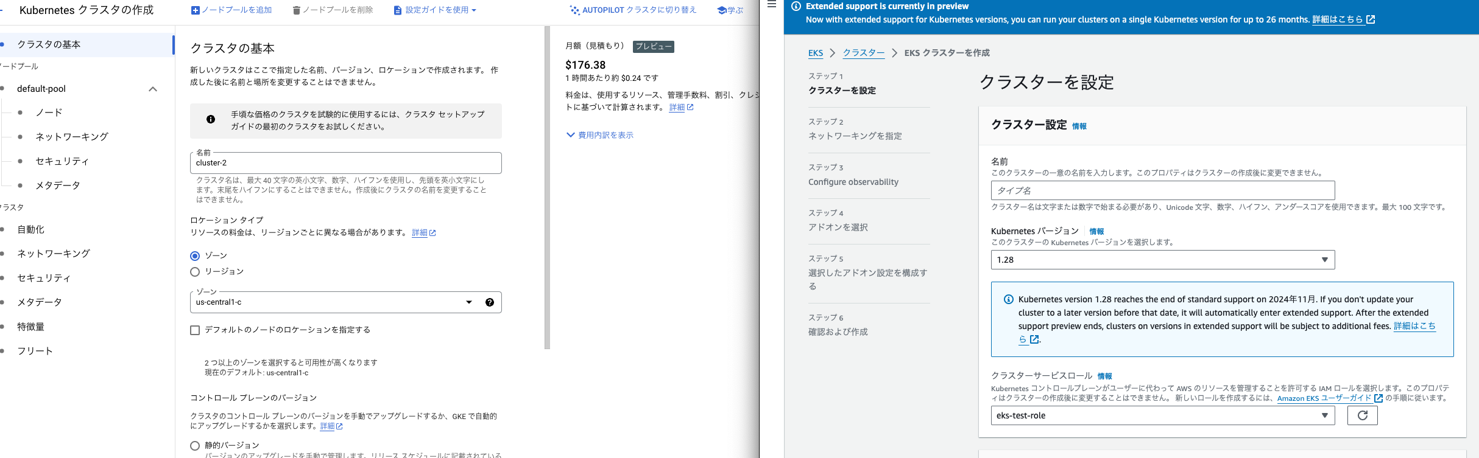The width and height of the screenshot is (1479, 458).
Task: Open ノード under default-pool
Action: (49, 113)
